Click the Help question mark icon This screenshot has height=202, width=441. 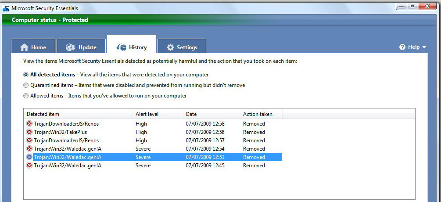[402, 47]
